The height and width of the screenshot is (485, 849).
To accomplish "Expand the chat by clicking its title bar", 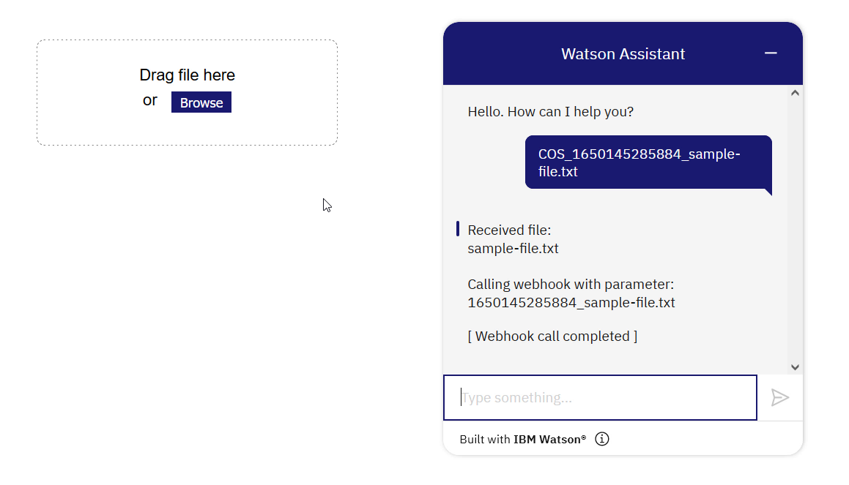I will (x=623, y=53).
